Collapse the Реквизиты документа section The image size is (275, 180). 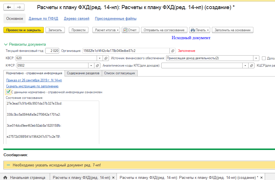pyautogui.click(x=5, y=44)
